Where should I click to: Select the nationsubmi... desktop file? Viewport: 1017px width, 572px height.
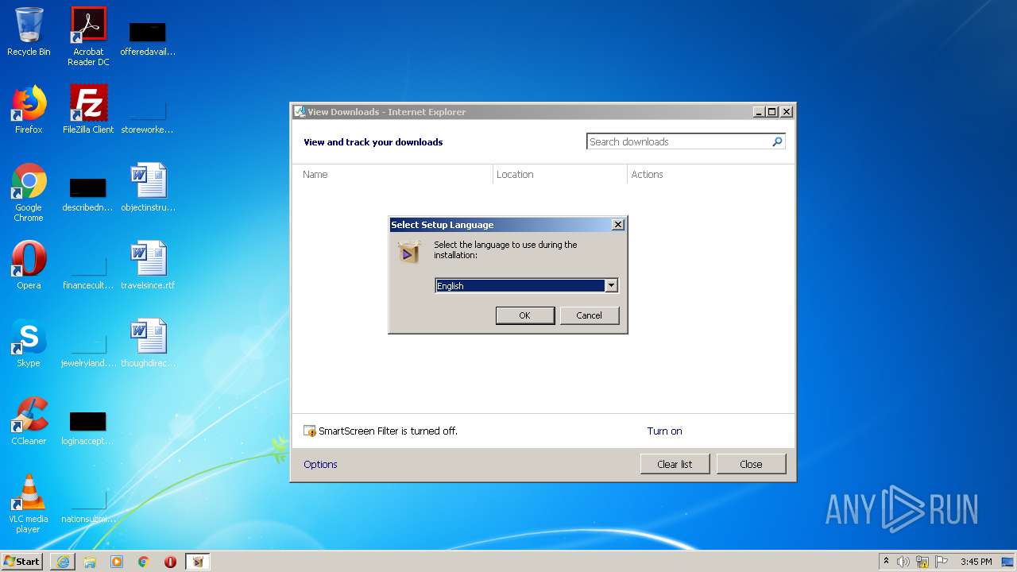(88, 504)
